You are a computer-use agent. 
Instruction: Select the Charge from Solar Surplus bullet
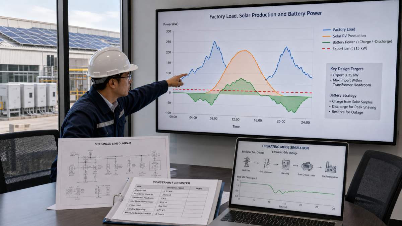pyautogui.click(x=351, y=101)
